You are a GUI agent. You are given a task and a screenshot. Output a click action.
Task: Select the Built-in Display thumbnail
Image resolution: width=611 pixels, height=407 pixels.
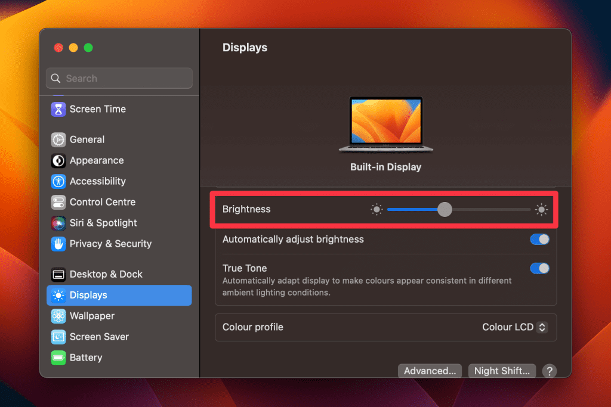point(385,124)
